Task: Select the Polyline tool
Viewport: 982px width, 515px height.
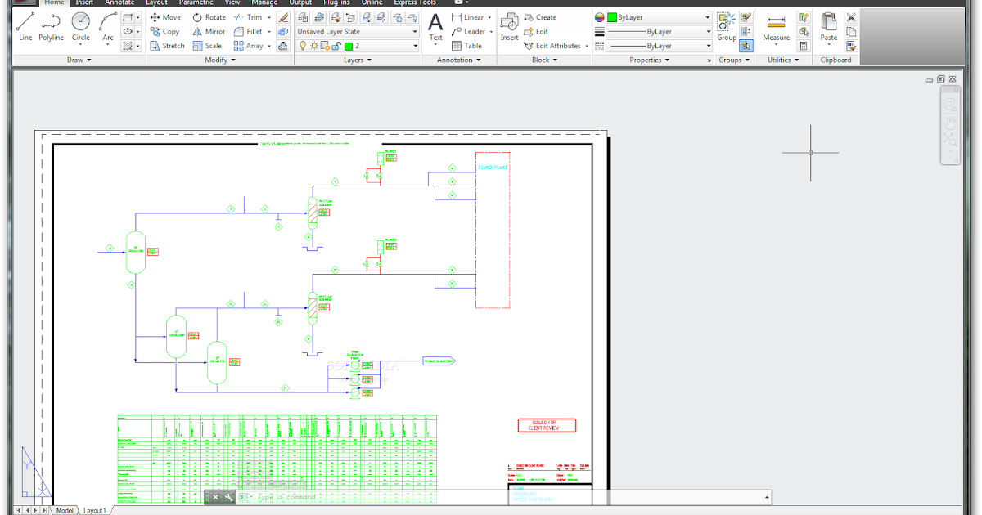Action: point(52,26)
